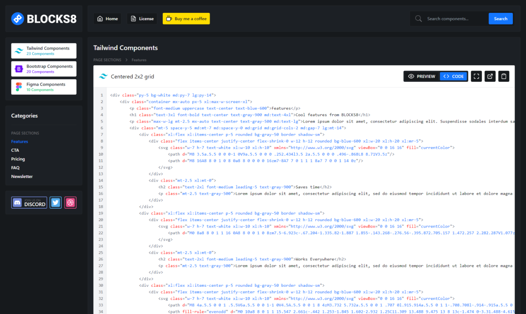Open component in new tab via external link icon
Image resolution: width=526 pixels, height=314 pixels.
tap(490, 76)
